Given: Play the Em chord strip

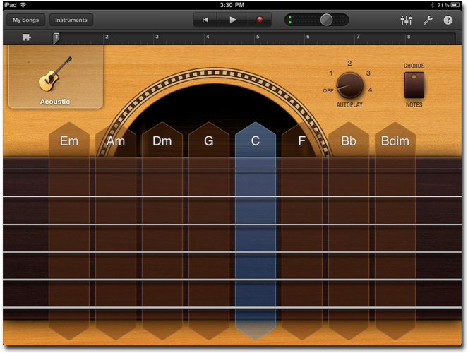Looking at the screenshot, I should click(69, 231).
